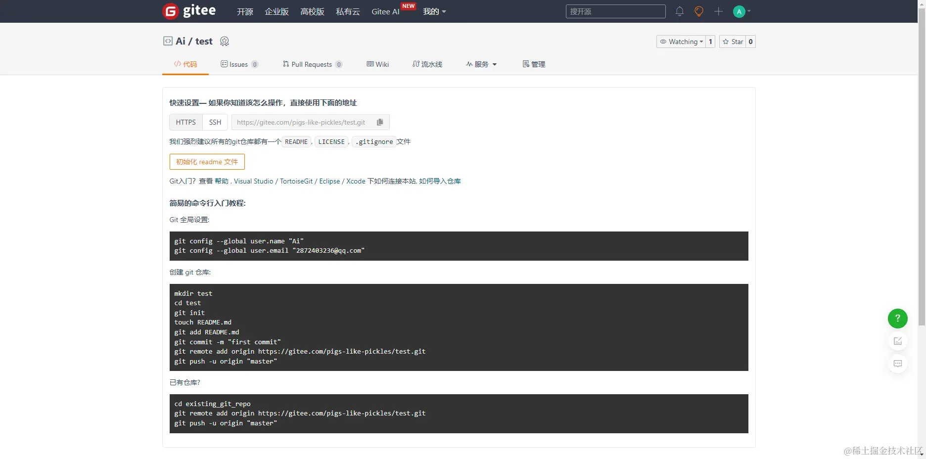This screenshot has height=459, width=926.
Task: Click the git add README.md command line
Action: pyautogui.click(x=207, y=332)
